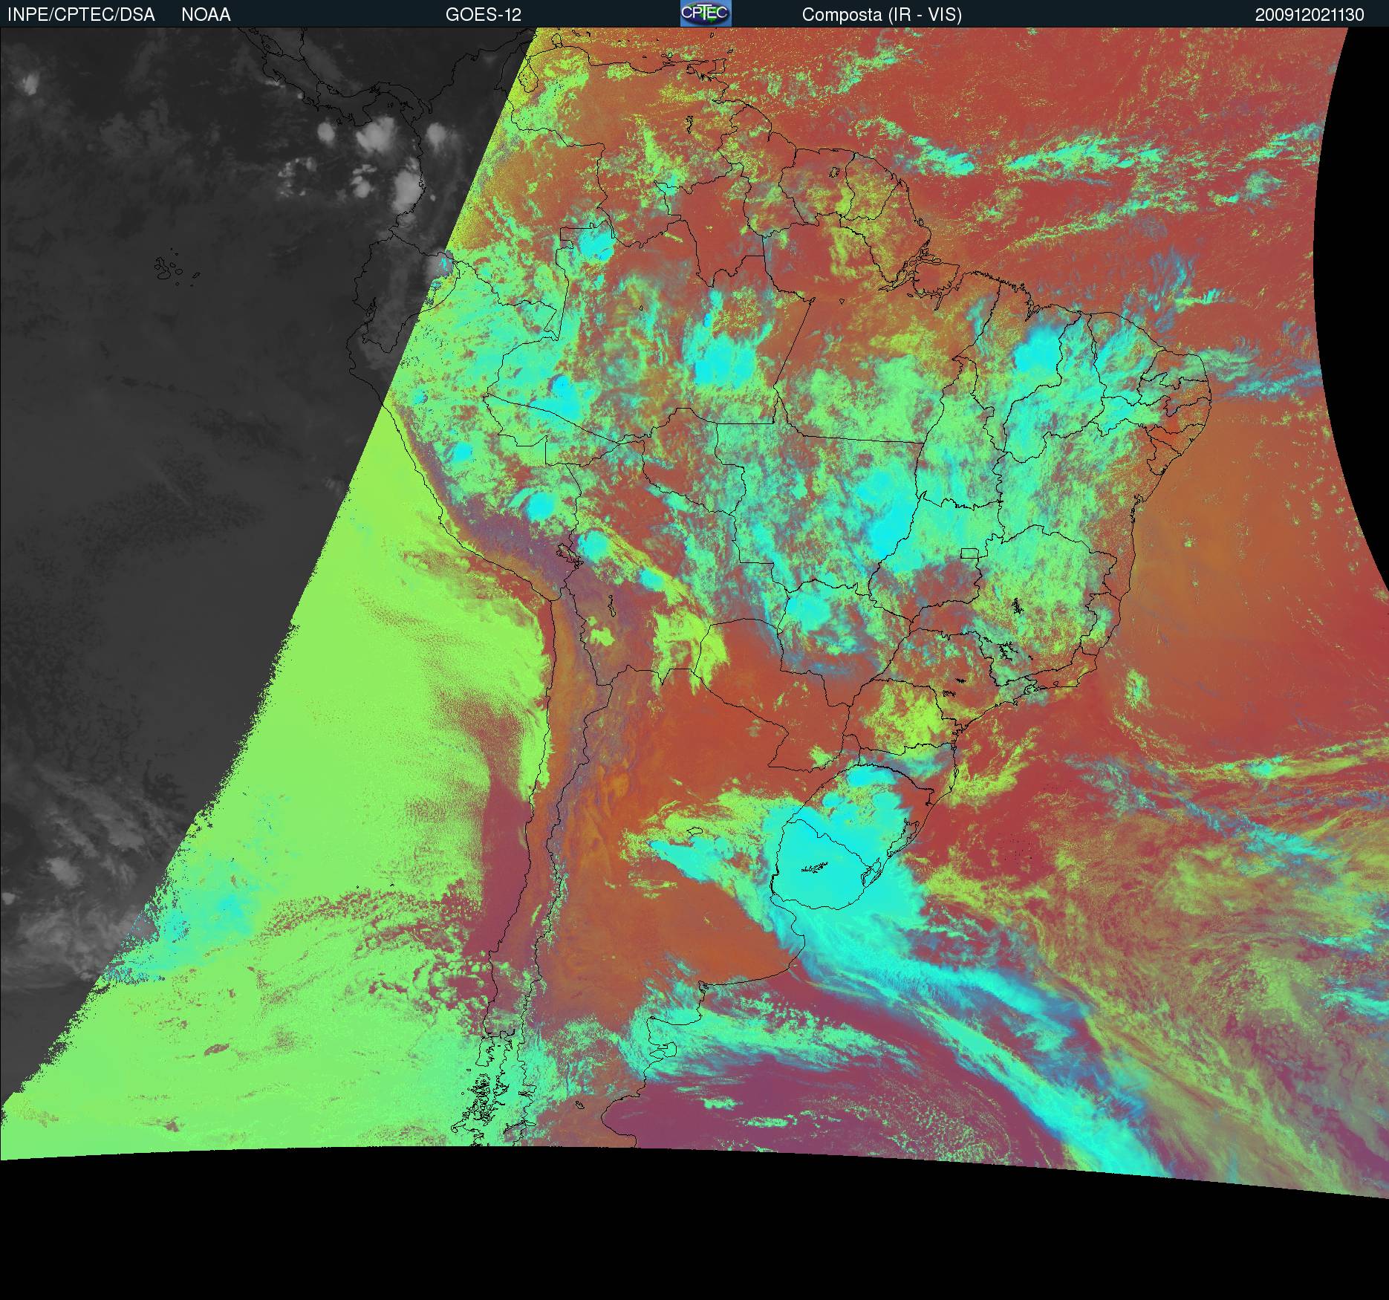Click the grayscale infrared-only Pacific region

[x=149, y=446]
